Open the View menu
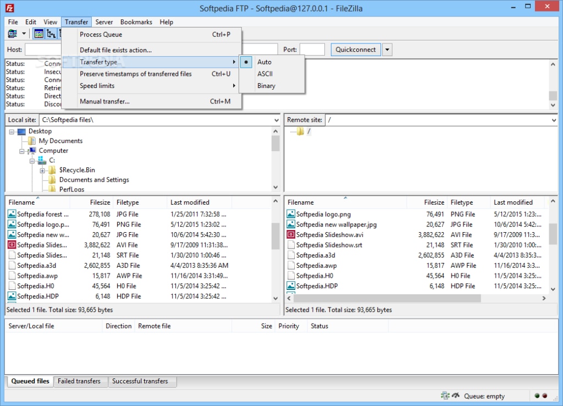This screenshot has width=563, height=406. (50, 22)
